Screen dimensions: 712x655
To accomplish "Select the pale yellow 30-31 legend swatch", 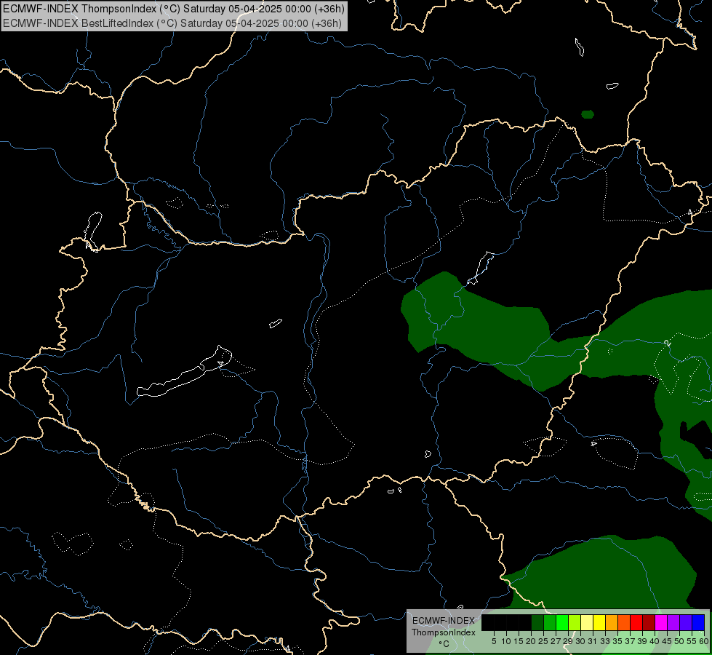I will [587, 622].
